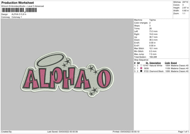
Task: Click the Trims value '26'
Action: click(x=150, y=28)
